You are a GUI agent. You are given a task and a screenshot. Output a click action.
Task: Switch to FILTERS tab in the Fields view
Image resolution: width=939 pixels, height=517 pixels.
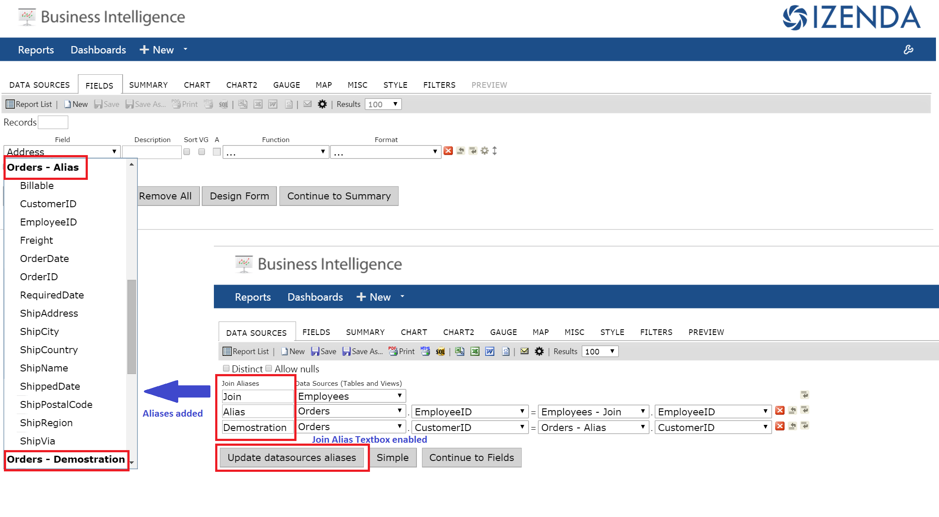pos(440,85)
